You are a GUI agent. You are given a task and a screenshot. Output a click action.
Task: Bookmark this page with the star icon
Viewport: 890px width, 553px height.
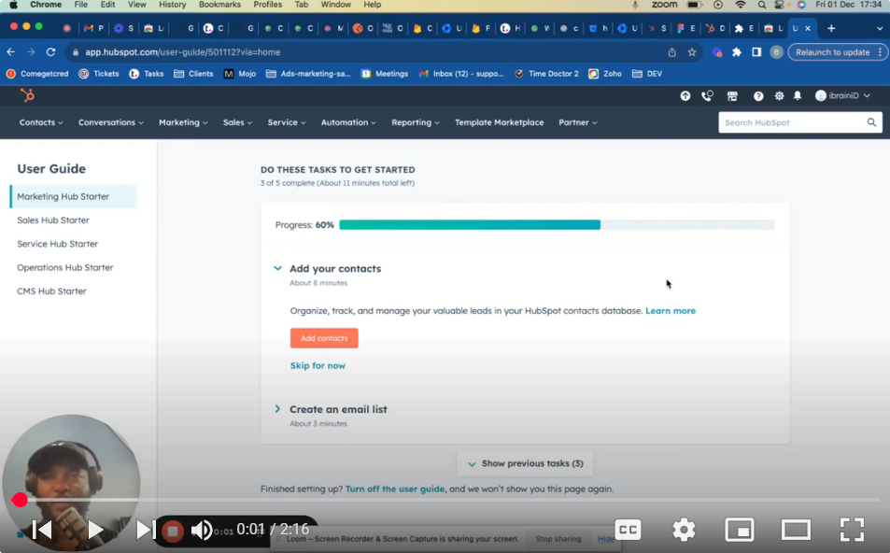(692, 52)
